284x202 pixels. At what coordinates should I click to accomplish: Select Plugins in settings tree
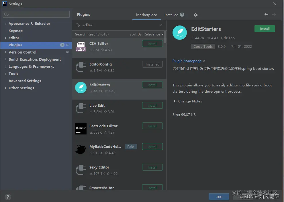click(36, 45)
